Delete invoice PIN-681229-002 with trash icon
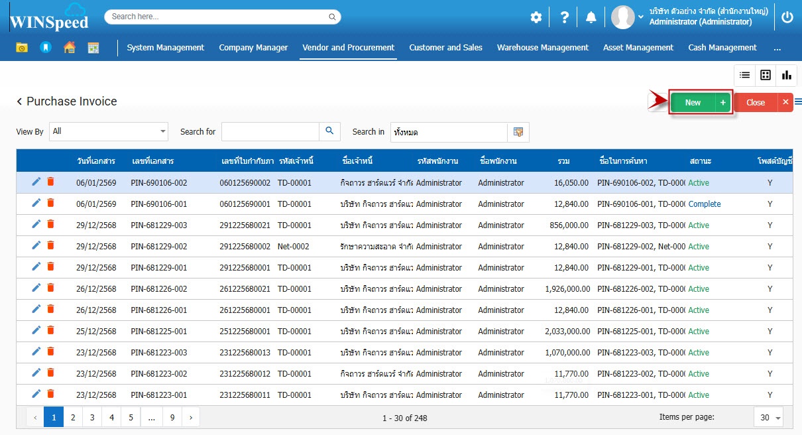Image resolution: width=802 pixels, height=435 pixels. coord(51,246)
